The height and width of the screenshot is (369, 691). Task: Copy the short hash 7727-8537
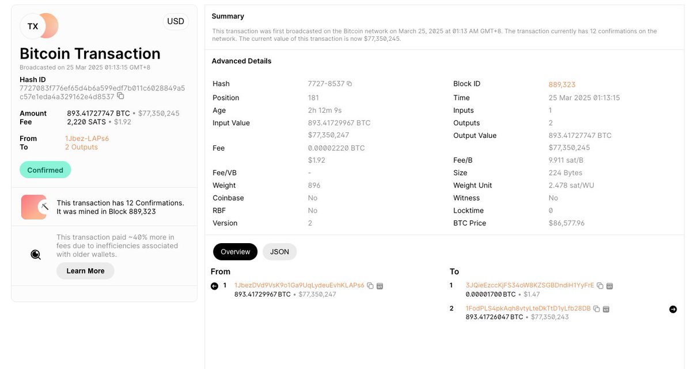coord(350,84)
